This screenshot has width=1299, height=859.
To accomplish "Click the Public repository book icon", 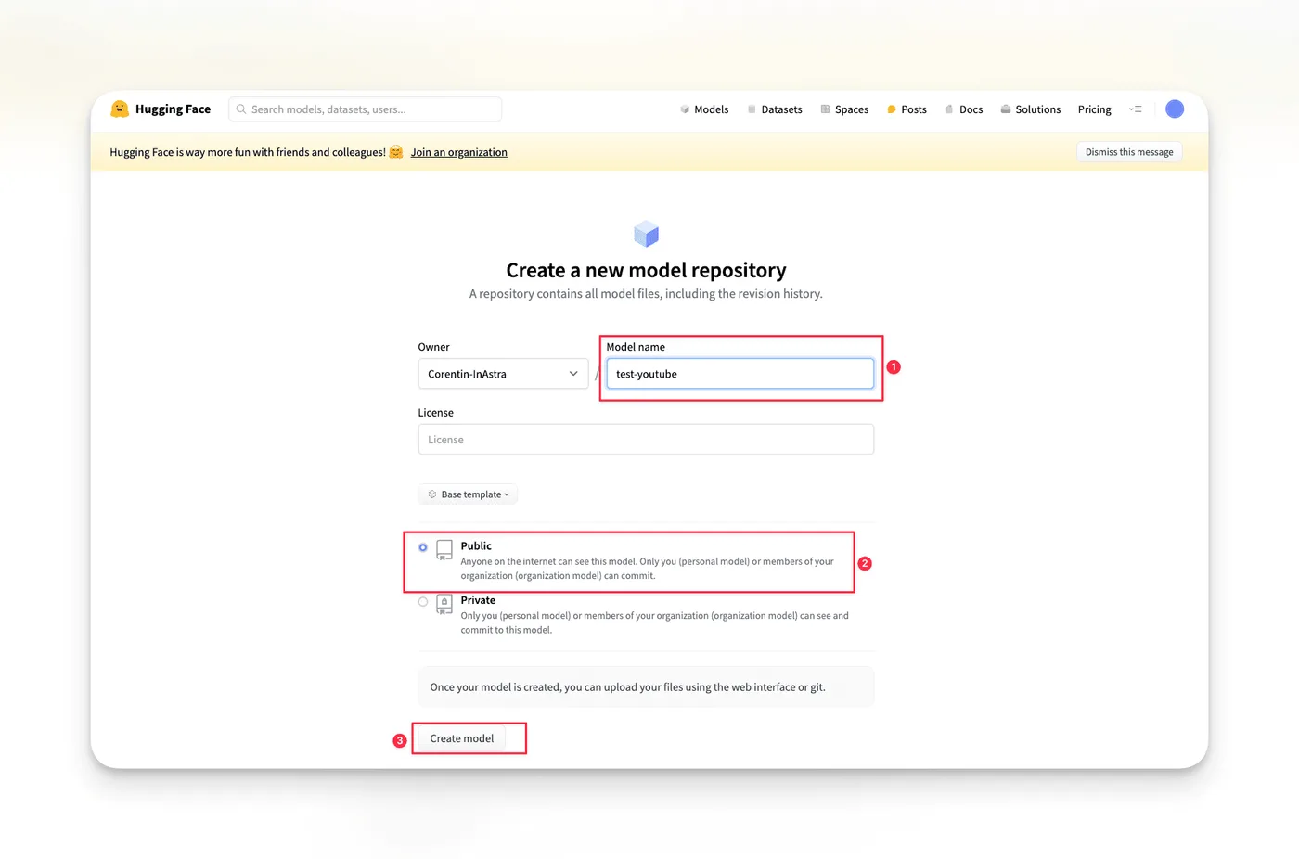I will tap(444, 549).
